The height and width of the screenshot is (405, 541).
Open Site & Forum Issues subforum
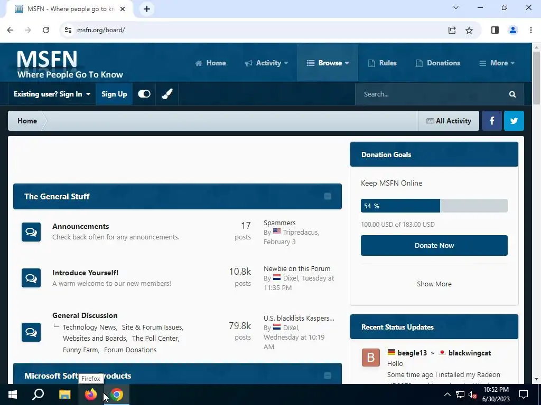coord(152,327)
